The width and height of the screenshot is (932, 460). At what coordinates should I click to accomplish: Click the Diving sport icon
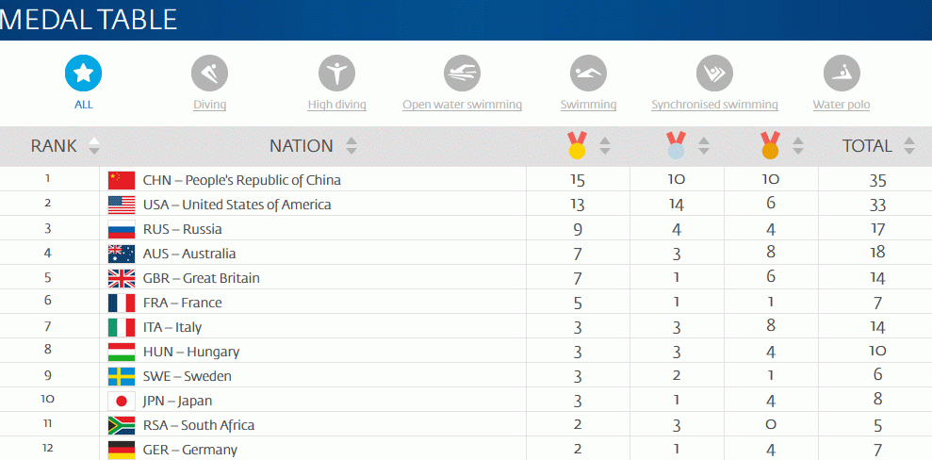coord(209,73)
